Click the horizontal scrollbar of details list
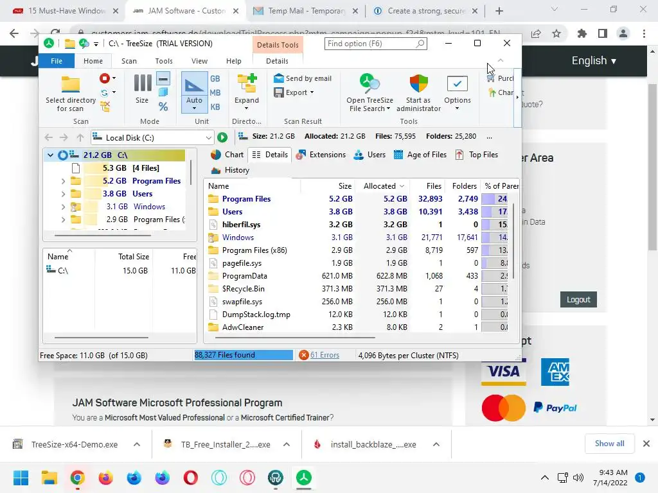The image size is (658, 493). pos(295,337)
